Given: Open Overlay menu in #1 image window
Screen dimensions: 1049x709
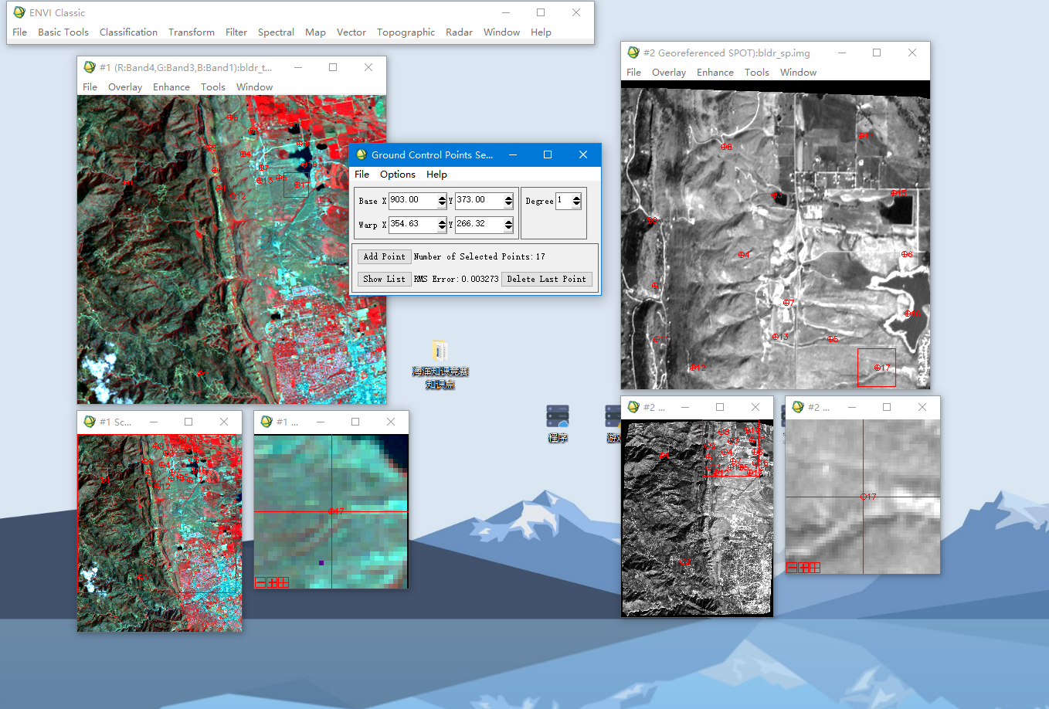Looking at the screenshot, I should [x=125, y=87].
